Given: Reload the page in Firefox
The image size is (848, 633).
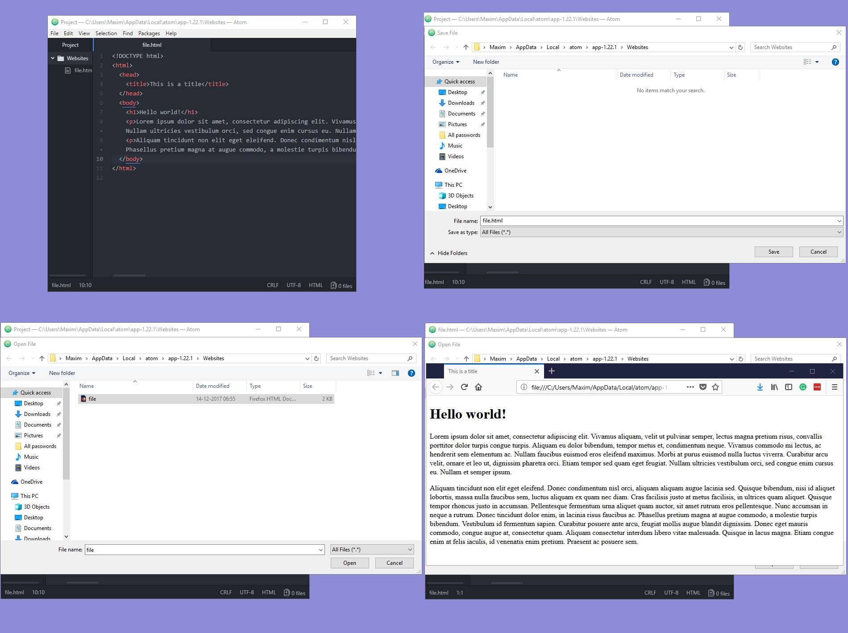Looking at the screenshot, I should click(x=464, y=387).
